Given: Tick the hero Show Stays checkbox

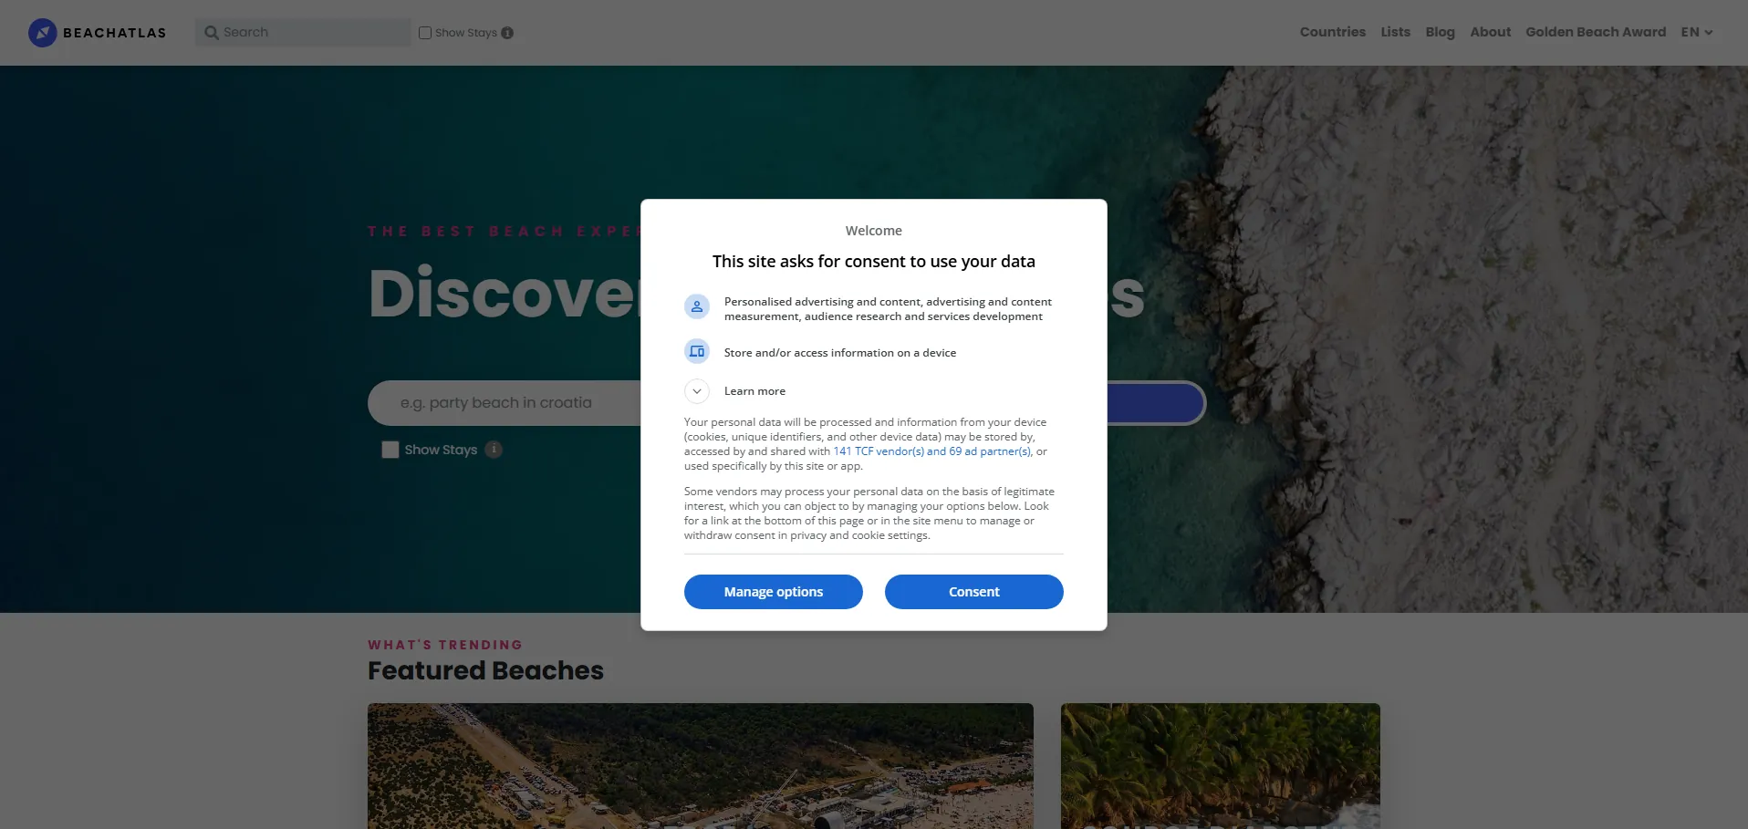Looking at the screenshot, I should (390, 450).
